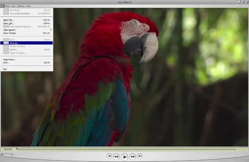Screen dimensions: 249x162
Task: Select Page Setup... from File menu
Action: pyautogui.click(x=27, y=59)
